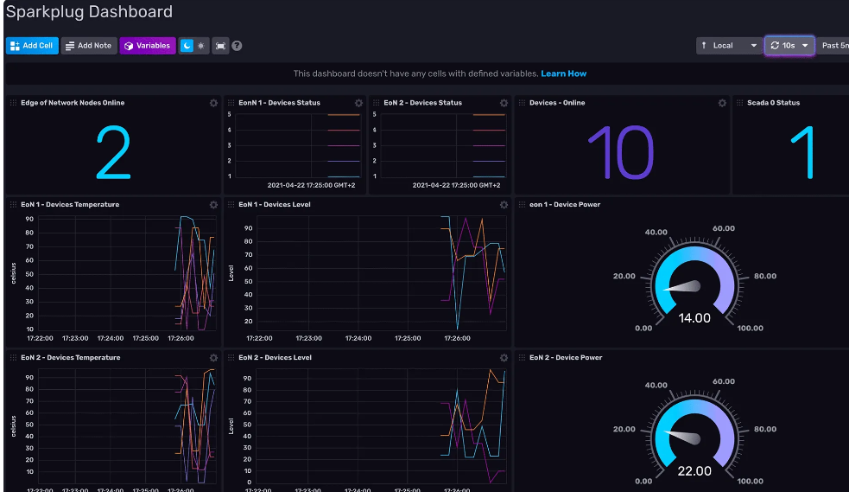Image resolution: width=849 pixels, height=492 pixels.
Task: Click the EoN 2 - Devices Status cell title
Action: pyautogui.click(x=422, y=102)
